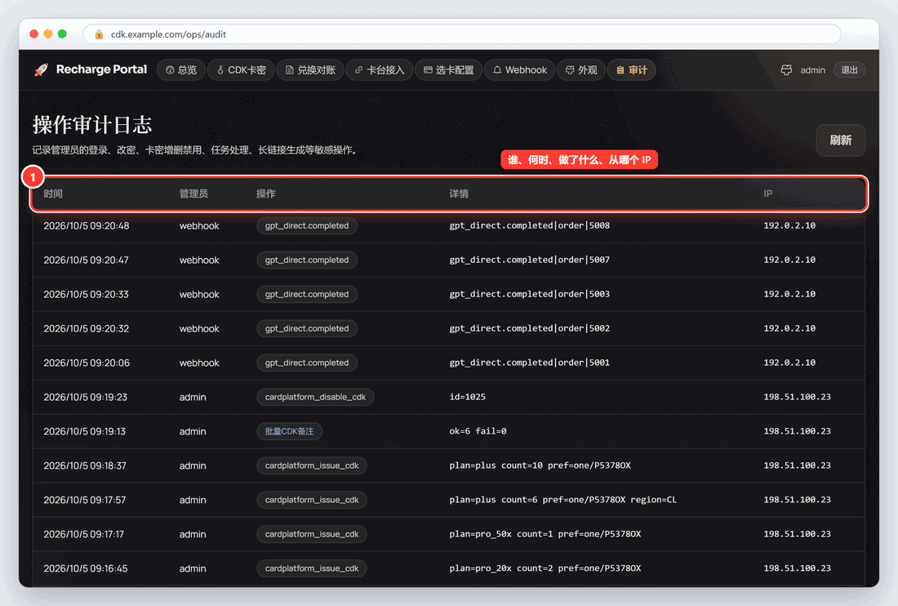Screen dimensions: 898x606
Task: Click the address bar URL field
Action: coord(462,34)
